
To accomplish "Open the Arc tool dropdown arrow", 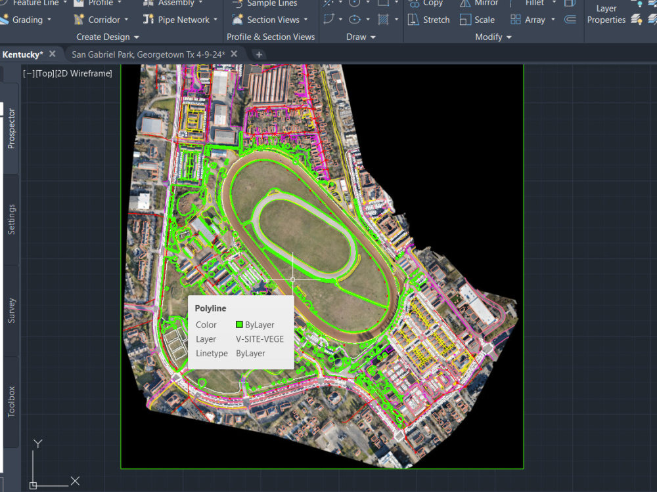I will (x=340, y=19).
